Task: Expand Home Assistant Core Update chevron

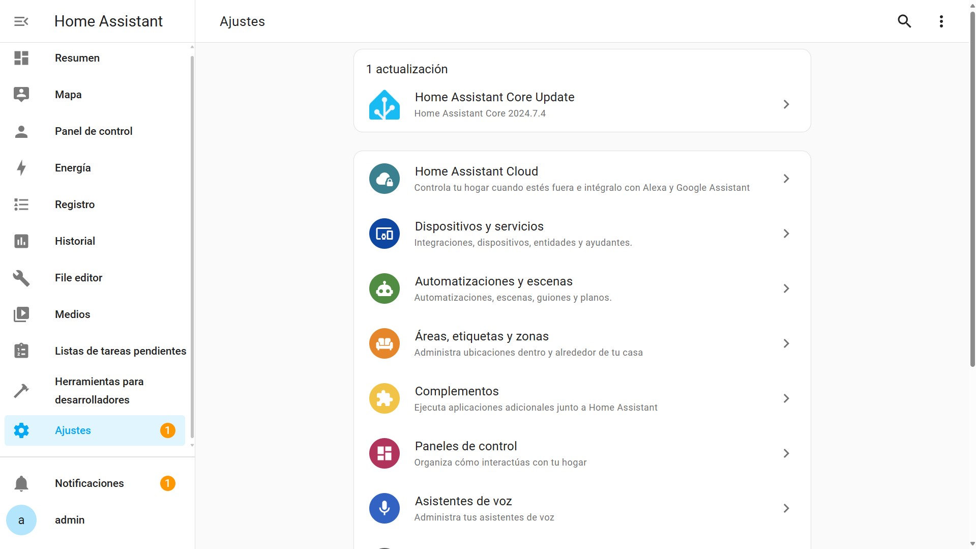Action: tap(786, 104)
